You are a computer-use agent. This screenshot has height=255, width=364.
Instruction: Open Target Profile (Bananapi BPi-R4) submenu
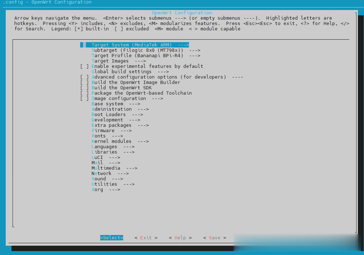tap(146, 56)
